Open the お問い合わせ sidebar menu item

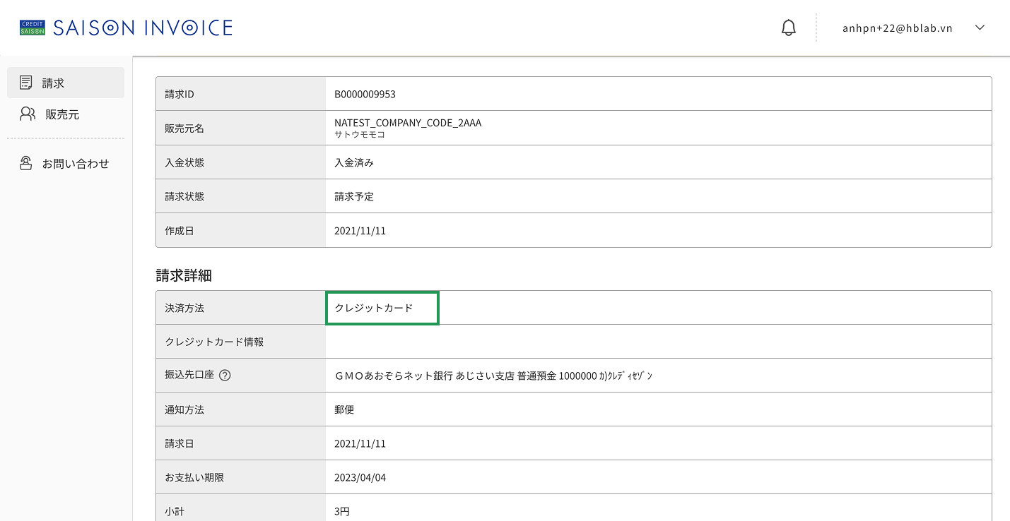66,163
